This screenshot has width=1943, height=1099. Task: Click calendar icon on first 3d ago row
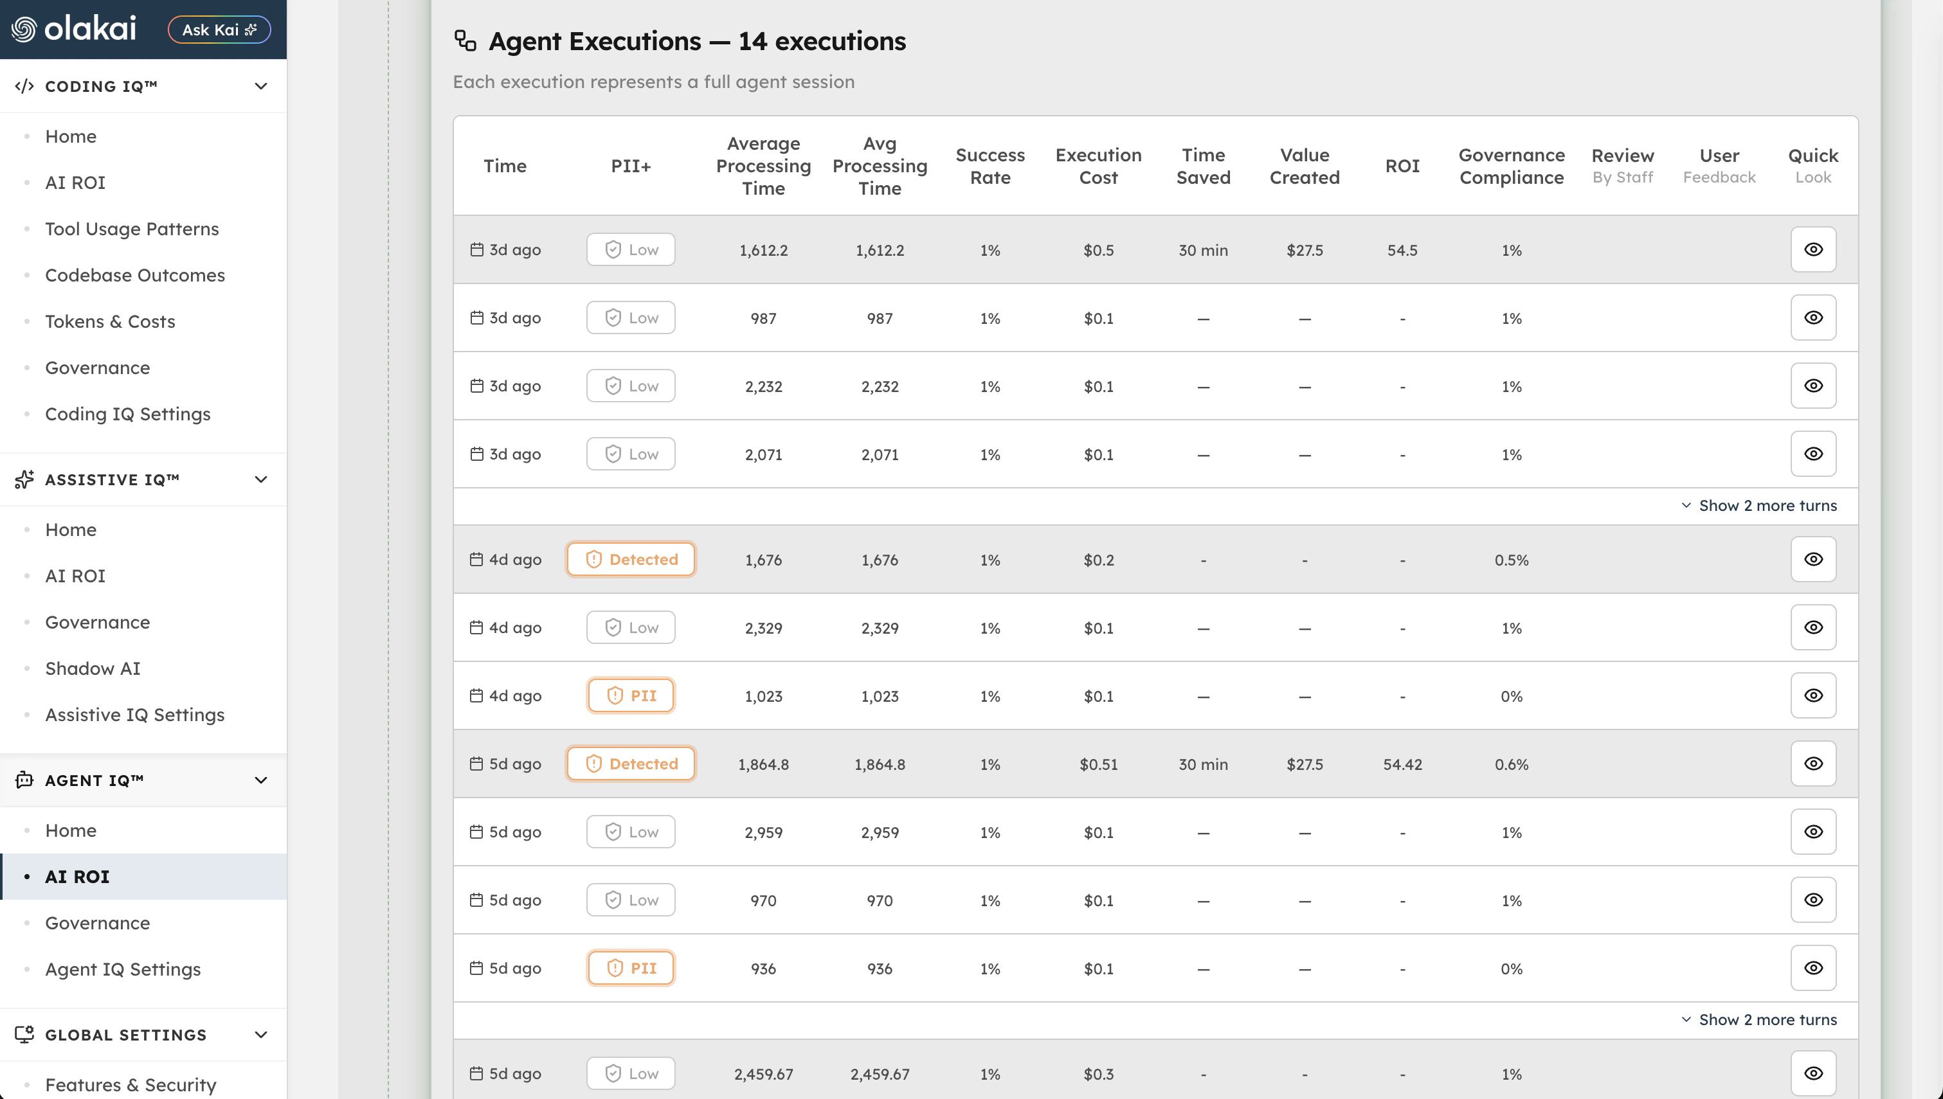pos(476,249)
